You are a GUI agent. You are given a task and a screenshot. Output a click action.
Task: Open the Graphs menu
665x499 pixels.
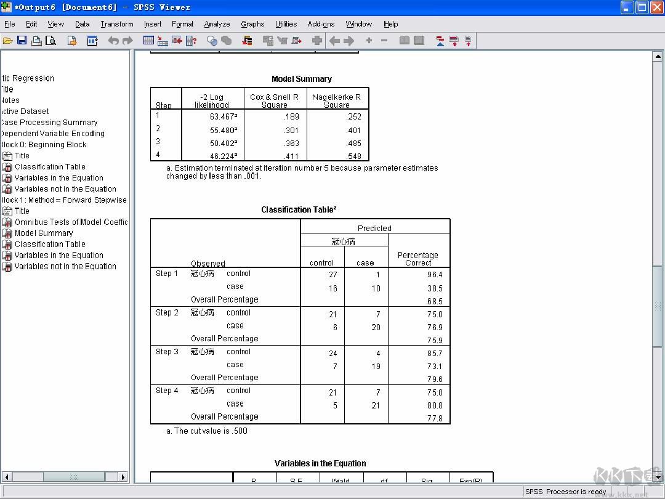[x=253, y=24]
